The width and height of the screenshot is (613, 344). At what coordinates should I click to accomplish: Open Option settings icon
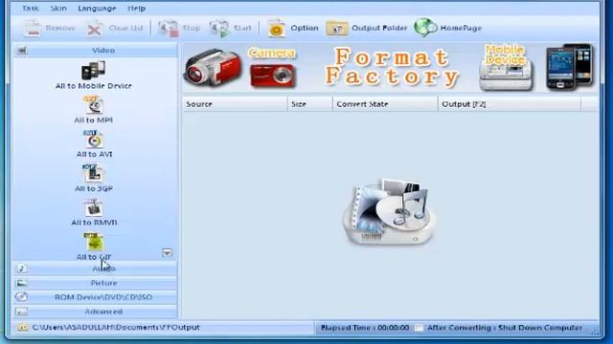pyautogui.click(x=276, y=28)
